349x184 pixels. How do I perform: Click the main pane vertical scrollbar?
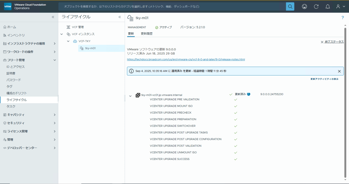coord(345,102)
